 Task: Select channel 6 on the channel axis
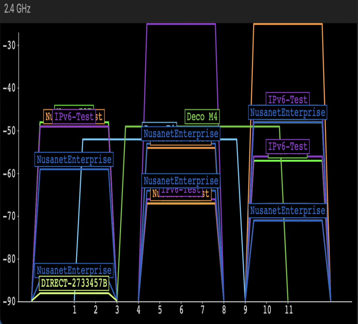tap(181, 310)
